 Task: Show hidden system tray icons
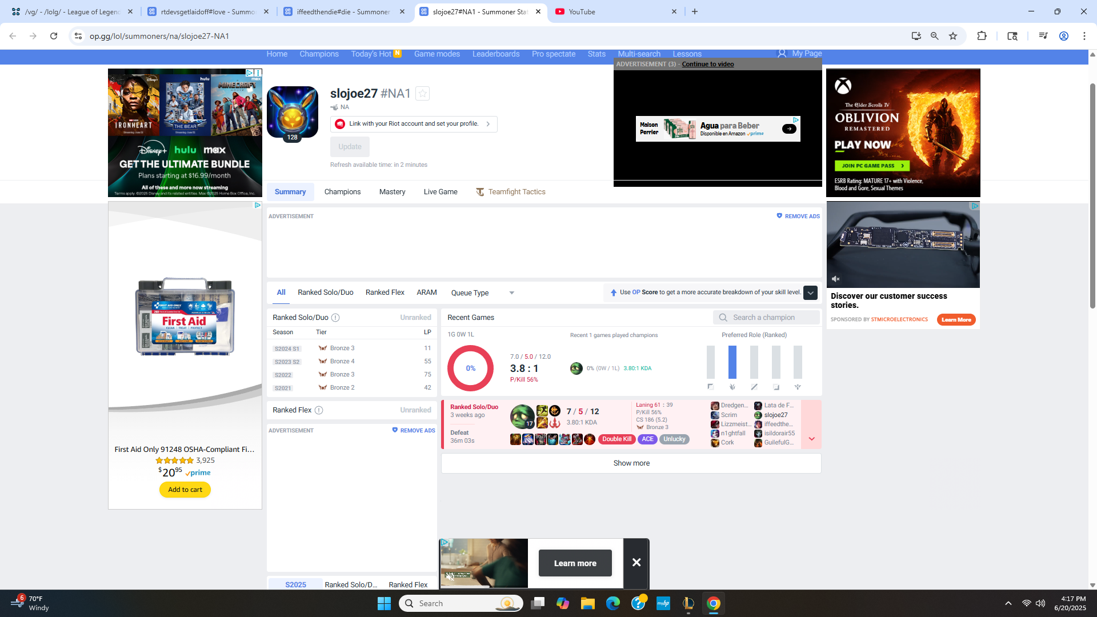click(1008, 603)
